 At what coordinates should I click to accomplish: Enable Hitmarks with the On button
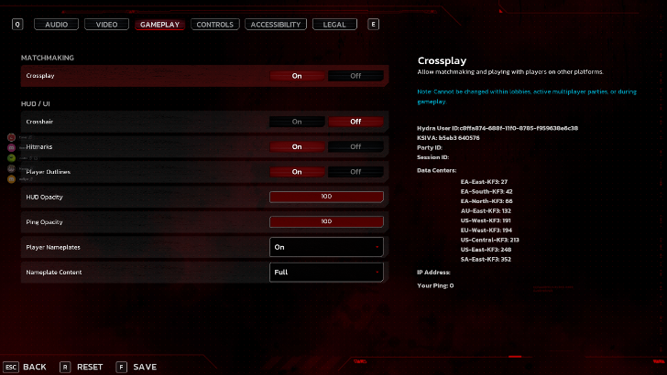click(297, 147)
